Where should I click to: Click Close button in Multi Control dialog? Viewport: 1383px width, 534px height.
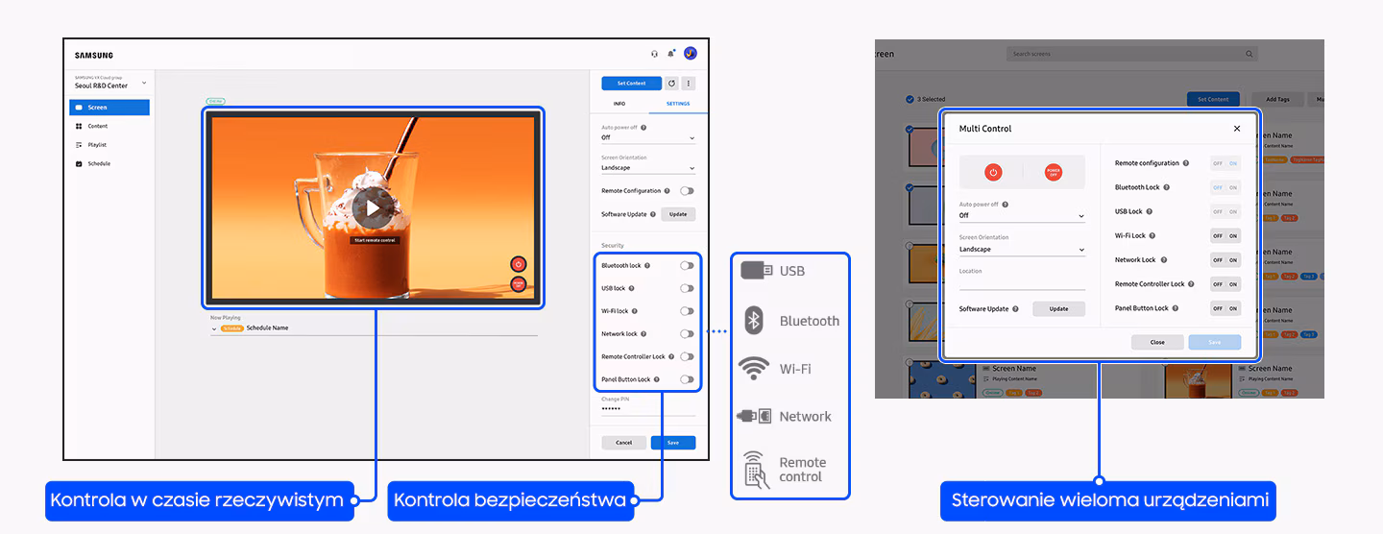[1157, 342]
